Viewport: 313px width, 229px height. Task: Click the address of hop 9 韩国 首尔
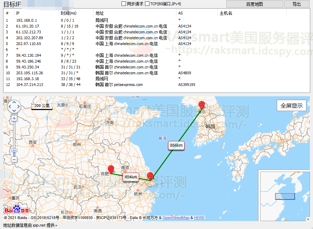coord(127,67)
